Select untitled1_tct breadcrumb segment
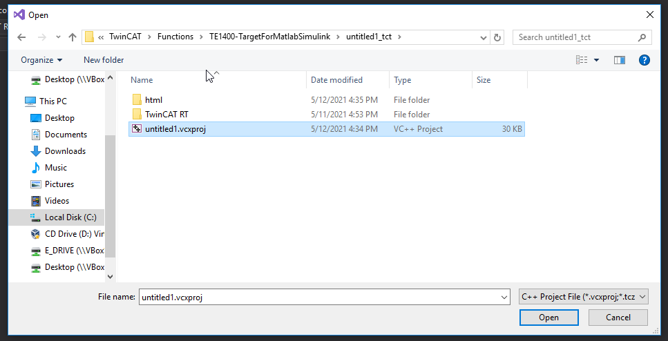668x341 pixels. 368,37
